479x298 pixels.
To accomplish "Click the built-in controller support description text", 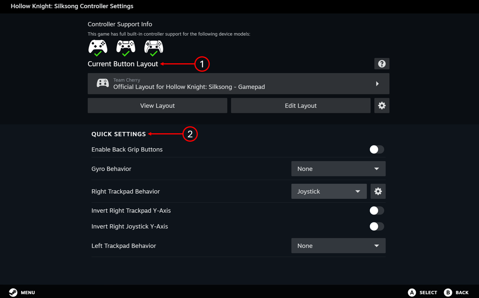I will [x=169, y=34].
